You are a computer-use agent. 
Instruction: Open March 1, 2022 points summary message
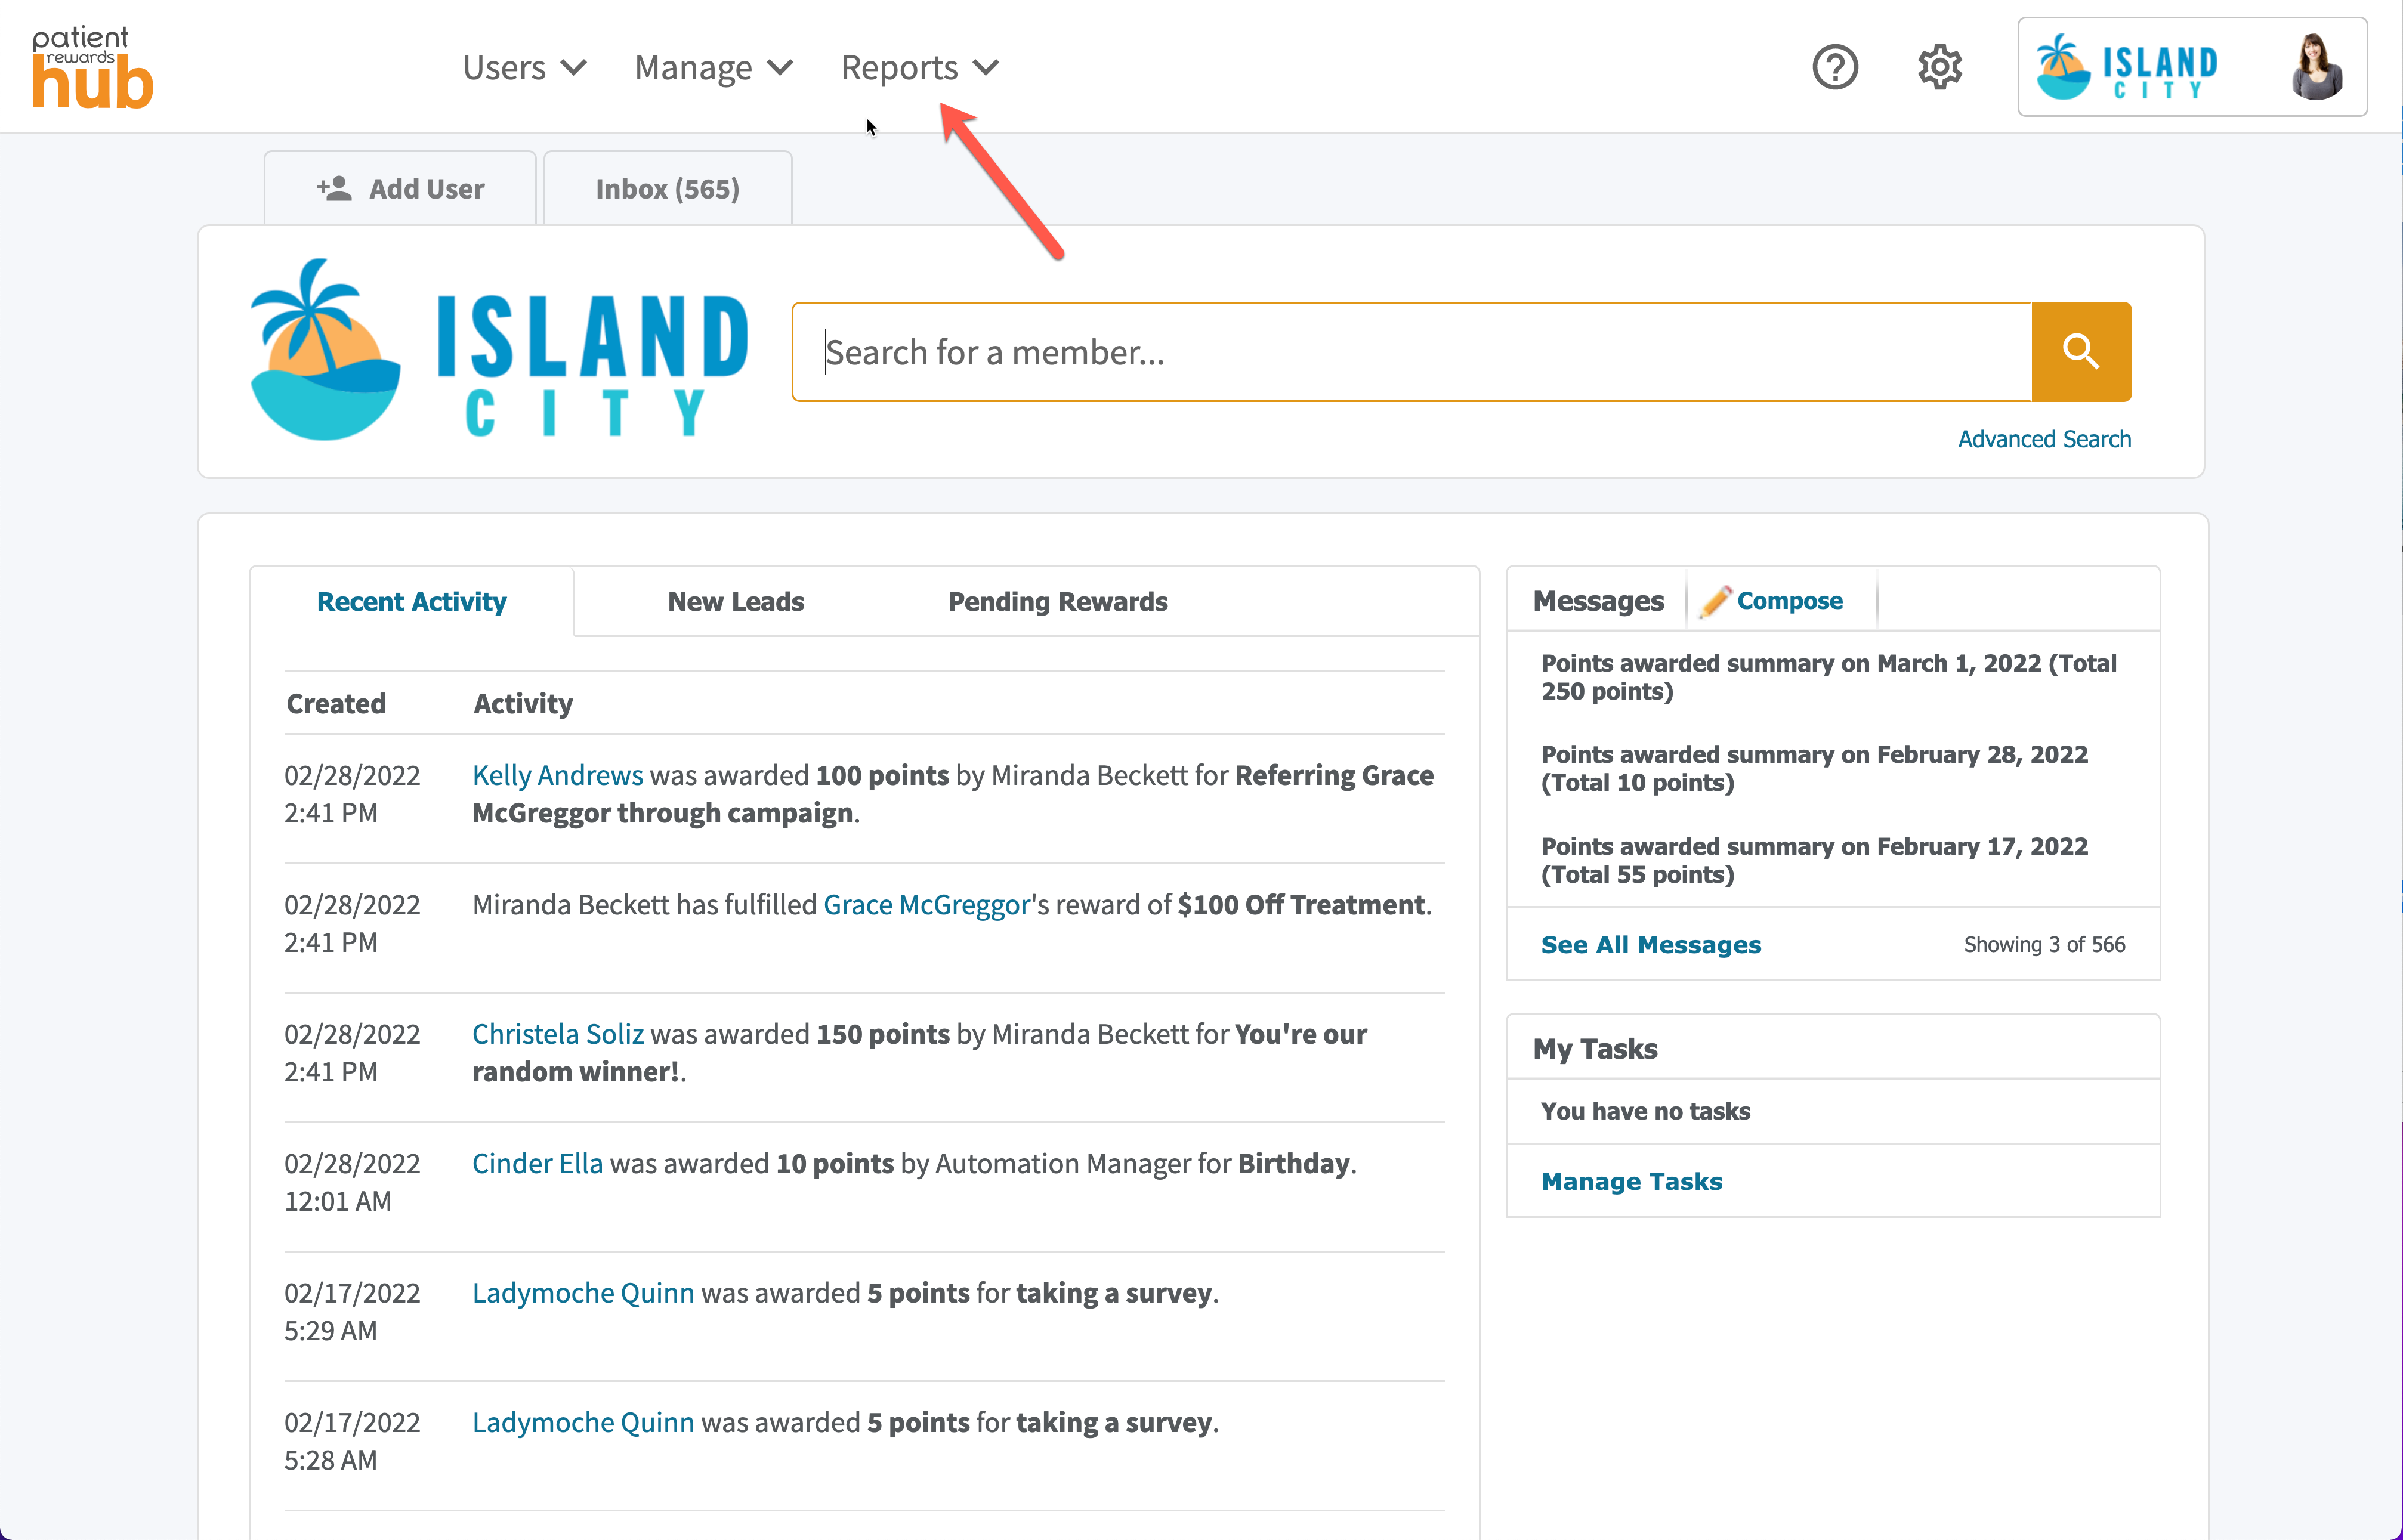[x=1829, y=677]
